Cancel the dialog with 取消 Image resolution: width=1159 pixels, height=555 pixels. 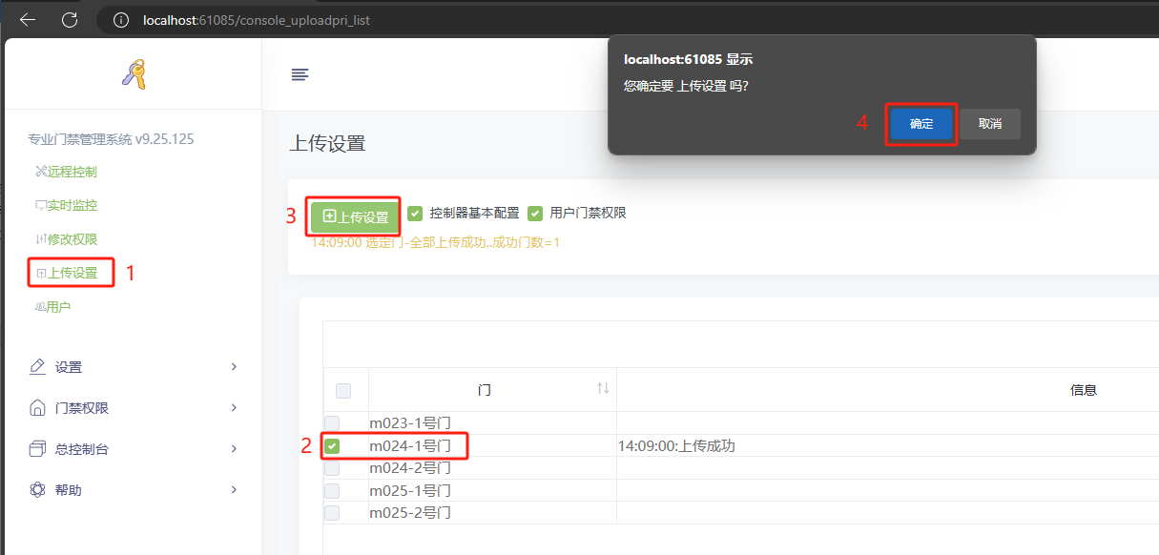pyautogui.click(x=990, y=124)
